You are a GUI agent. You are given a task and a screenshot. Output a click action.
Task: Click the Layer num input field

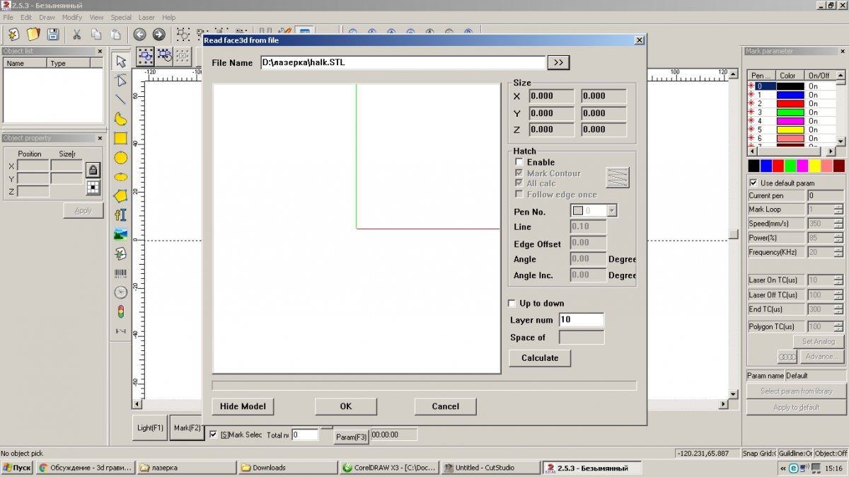pos(581,320)
